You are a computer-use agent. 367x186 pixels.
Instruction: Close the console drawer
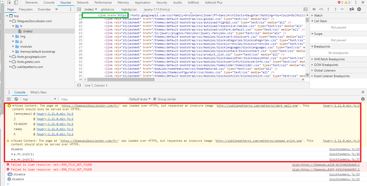[363, 92]
